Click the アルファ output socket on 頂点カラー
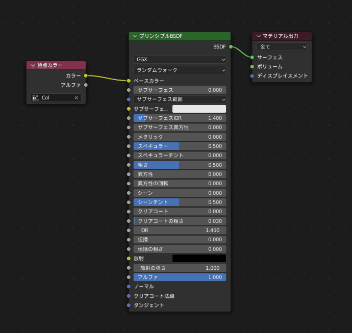 click(86, 85)
